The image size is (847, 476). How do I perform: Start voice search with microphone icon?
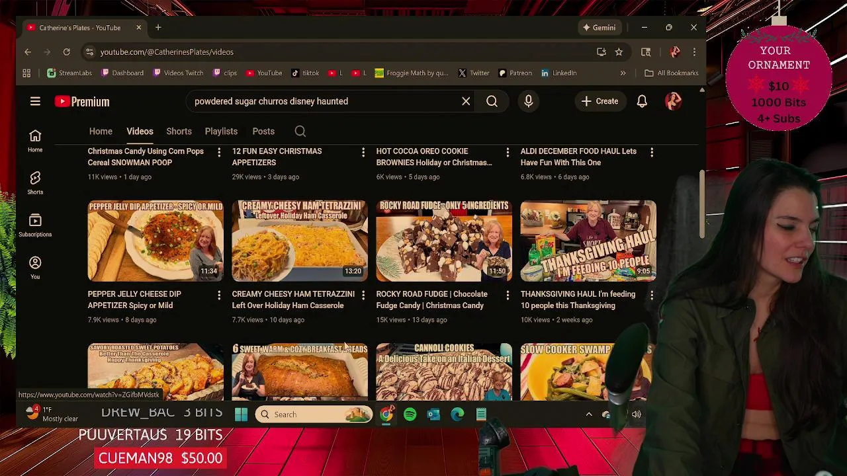pyautogui.click(x=528, y=101)
